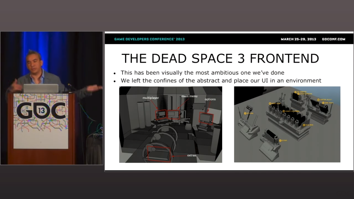Click the 'SP CAMPAIGN' marker in right render
Screen dimensions: 354x199
point(301,92)
